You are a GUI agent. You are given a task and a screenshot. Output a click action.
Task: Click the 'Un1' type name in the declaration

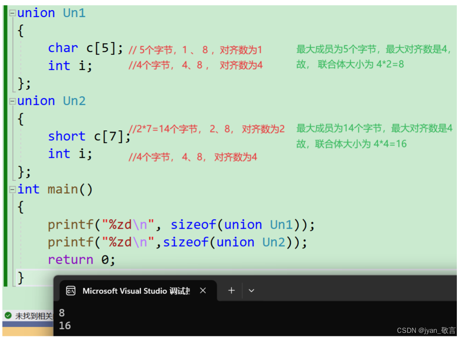pos(74,13)
